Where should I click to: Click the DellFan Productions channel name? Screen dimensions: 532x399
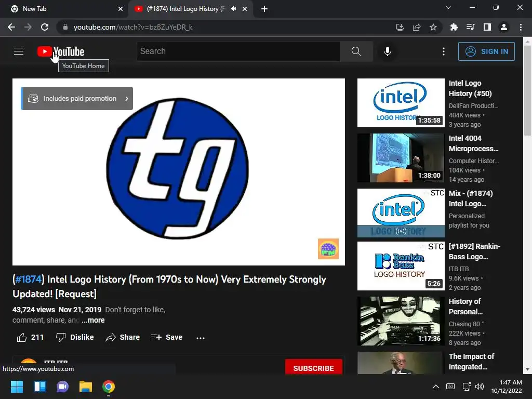pyautogui.click(x=473, y=106)
